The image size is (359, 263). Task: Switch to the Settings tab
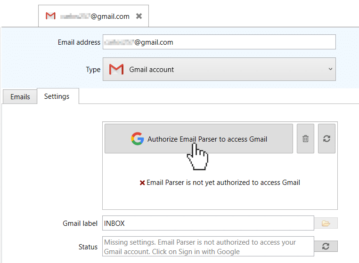pyautogui.click(x=58, y=96)
